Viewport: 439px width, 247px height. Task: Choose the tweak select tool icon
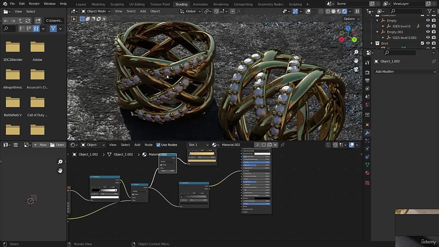click(x=74, y=19)
